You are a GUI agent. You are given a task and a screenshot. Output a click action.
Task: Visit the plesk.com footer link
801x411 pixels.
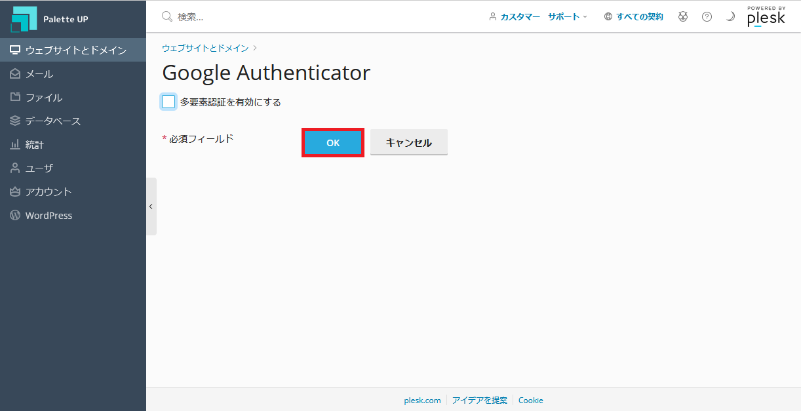click(422, 400)
